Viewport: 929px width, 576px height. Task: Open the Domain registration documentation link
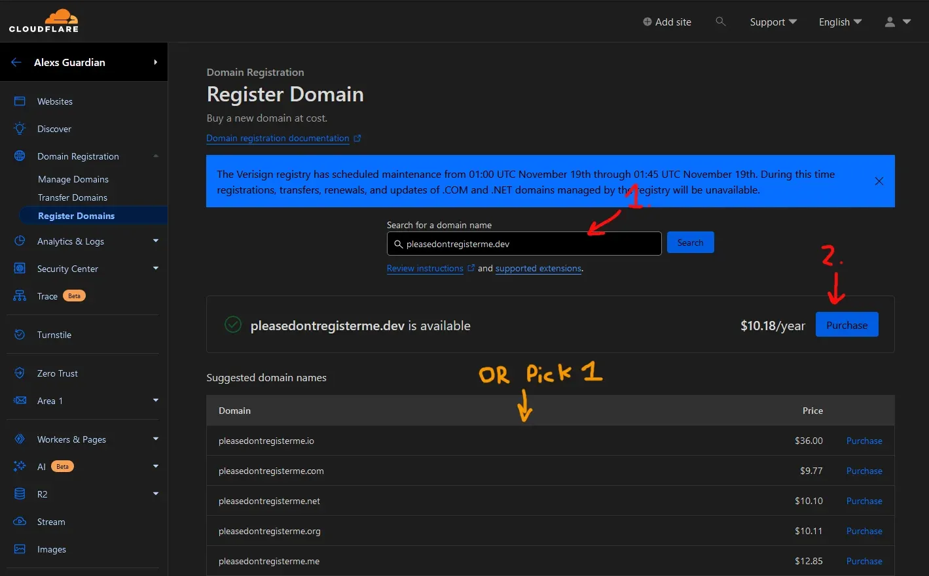tap(278, 138)
